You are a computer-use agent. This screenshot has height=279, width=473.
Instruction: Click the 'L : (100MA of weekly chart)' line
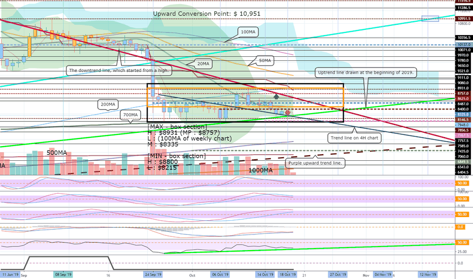pyautogui.click(x=190, y=138)
